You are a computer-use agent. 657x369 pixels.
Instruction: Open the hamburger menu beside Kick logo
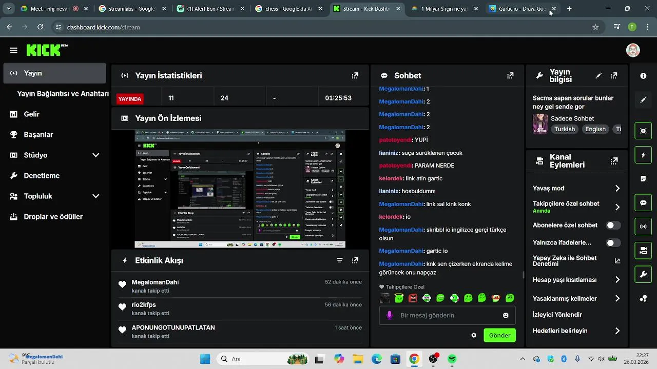click(x=14, y=50)
